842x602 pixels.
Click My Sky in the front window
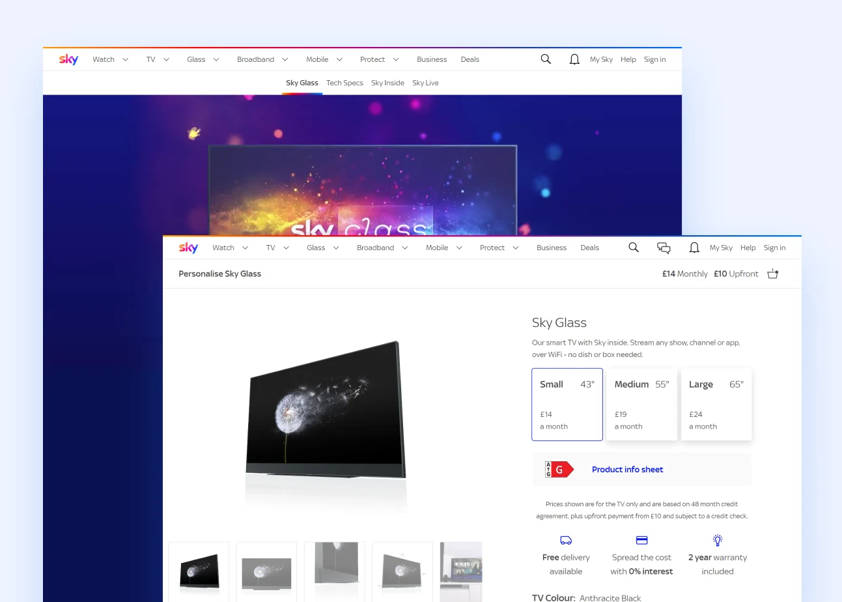coord(721,248)
